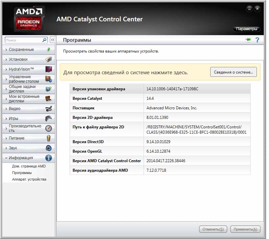Click the search magnifier icon
Image resolution: width=269 pixels, height=239 pixels.
tap(44, 40)
